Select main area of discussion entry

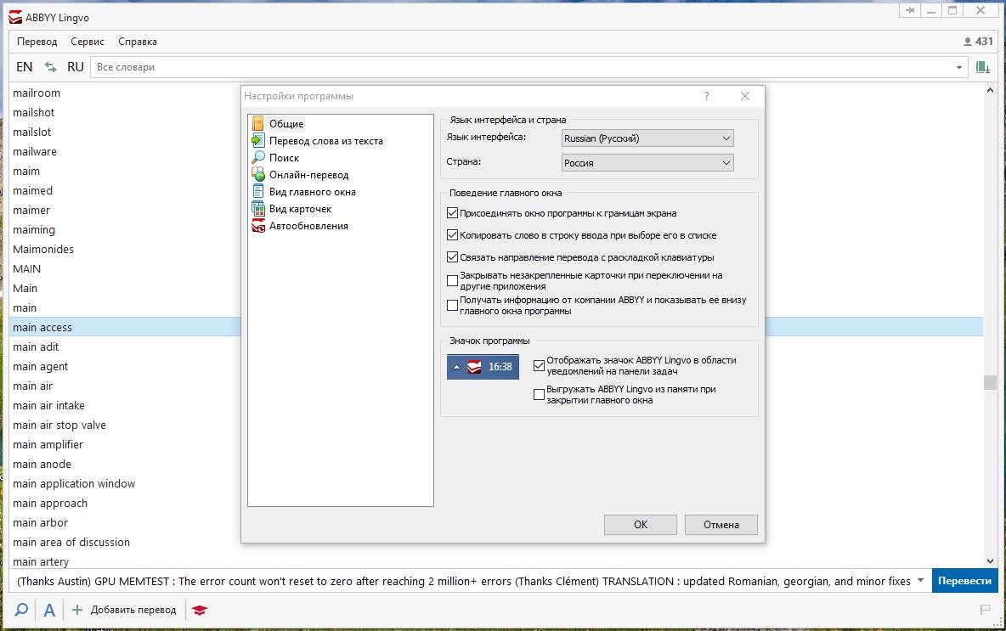(x=71, y=542)
